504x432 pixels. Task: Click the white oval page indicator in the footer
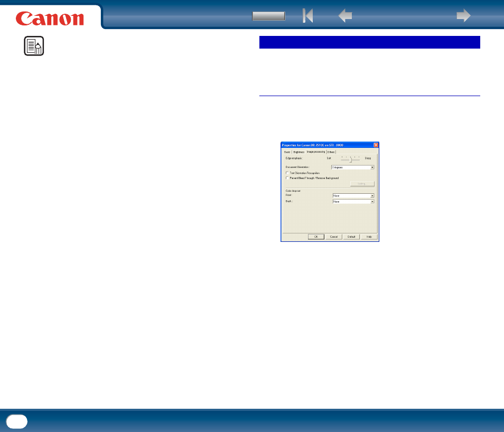[17, 421]
